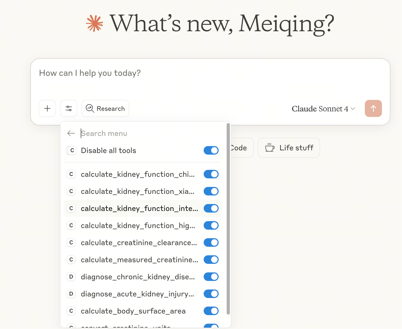The image size is (402, 329).
Task: Click the Life stuff suggestion chip
Action: point(289,148)
